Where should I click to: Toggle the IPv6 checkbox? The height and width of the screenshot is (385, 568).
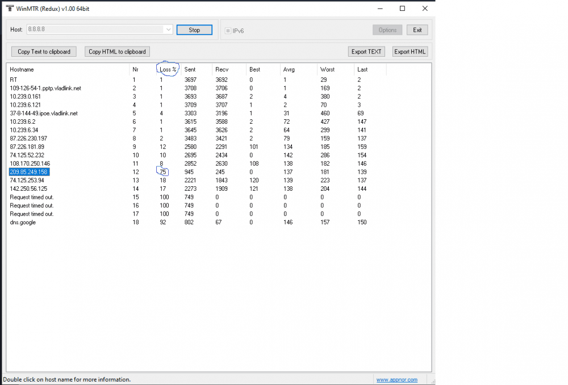tap(228, 31)
